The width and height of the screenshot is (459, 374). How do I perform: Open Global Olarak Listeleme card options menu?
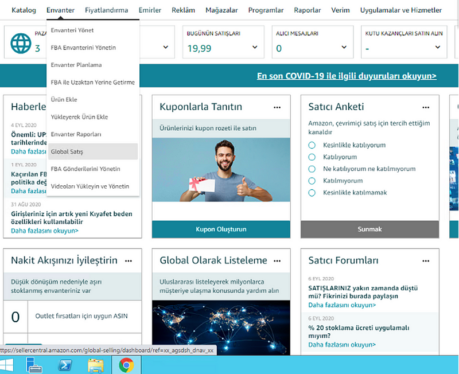[x=277, y=261]
